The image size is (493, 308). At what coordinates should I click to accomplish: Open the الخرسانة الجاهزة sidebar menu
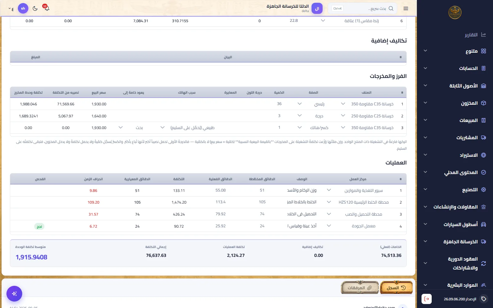pyautogui.click(x=455, y=242)
